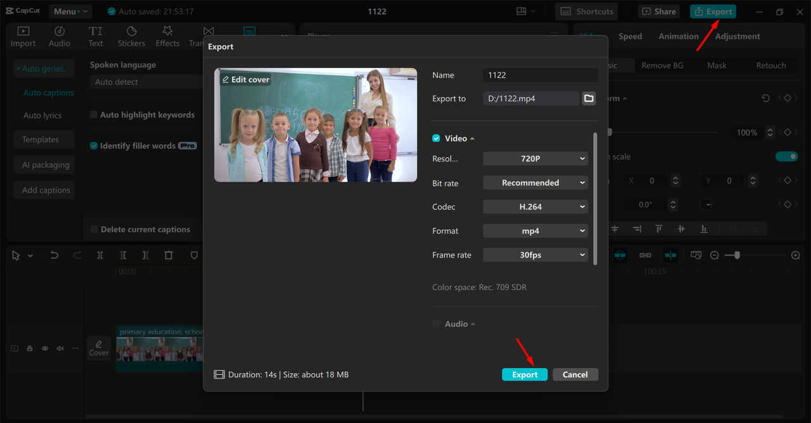
Task: Choose the Select arrow tool in timeline
Action: point(16,255)
